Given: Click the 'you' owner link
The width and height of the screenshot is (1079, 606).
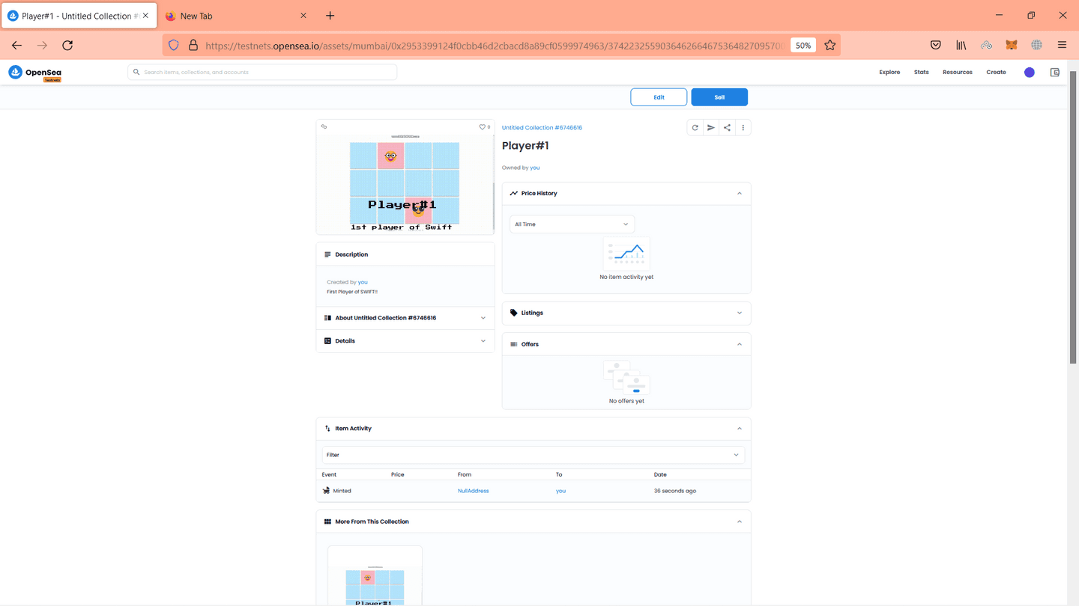Looking at the screenshot, I should (535, 168).
